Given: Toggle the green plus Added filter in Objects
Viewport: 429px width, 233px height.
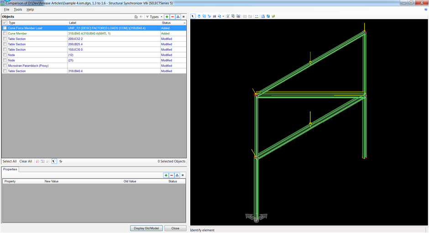Looking at the screenshot, I should point(167,17).
